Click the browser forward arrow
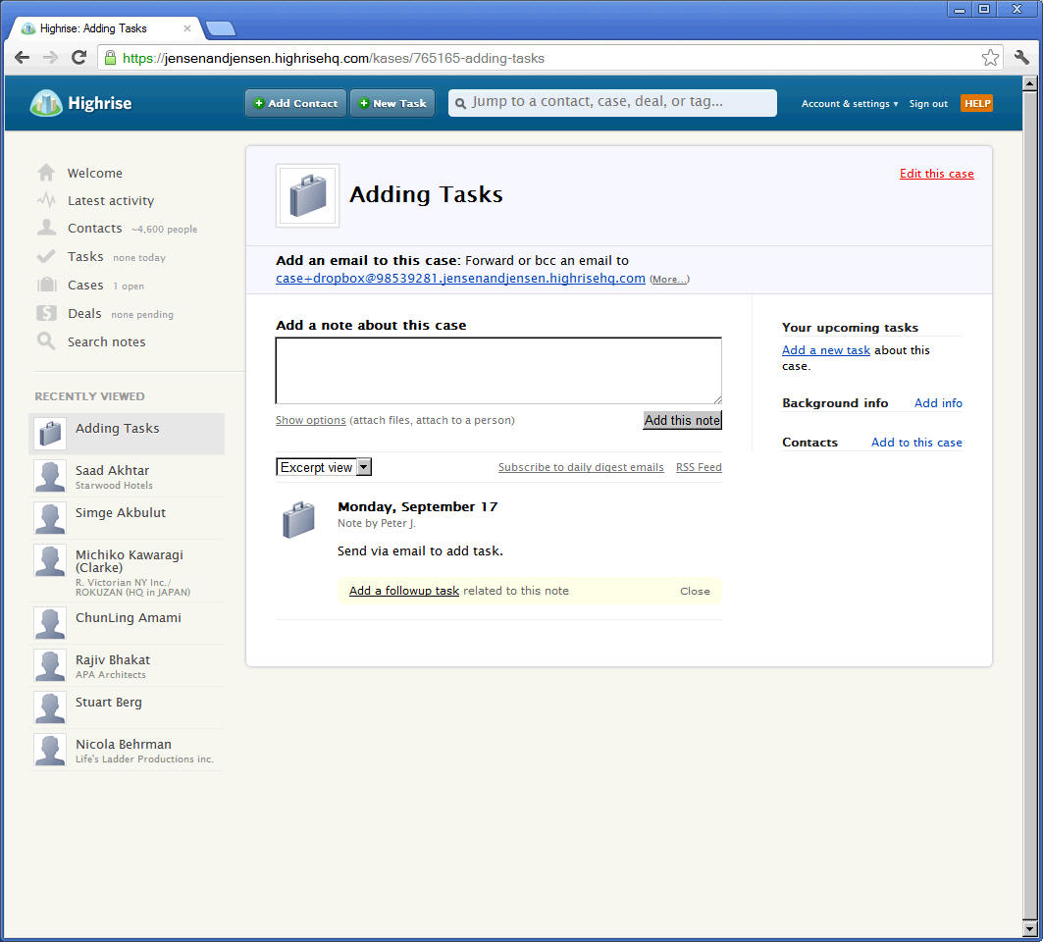The height and width of the screenshot is (942, 1043). point(51,58)
